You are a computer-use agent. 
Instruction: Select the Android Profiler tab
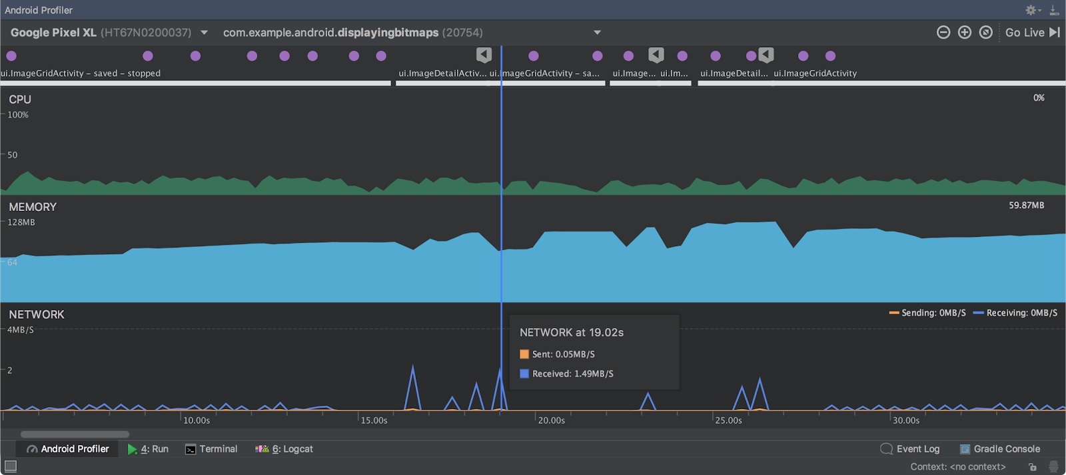tap(67, 449)
